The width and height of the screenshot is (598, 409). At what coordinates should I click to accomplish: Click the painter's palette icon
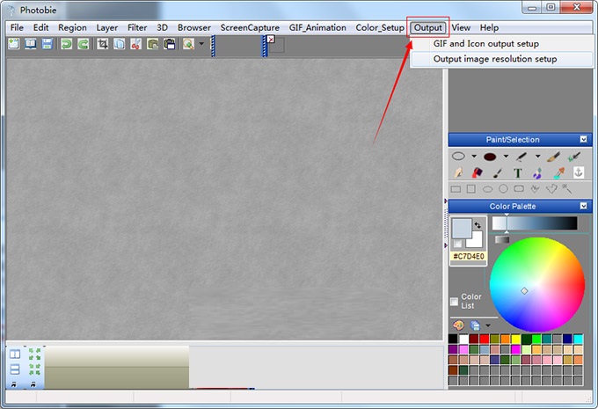[458, 325]
